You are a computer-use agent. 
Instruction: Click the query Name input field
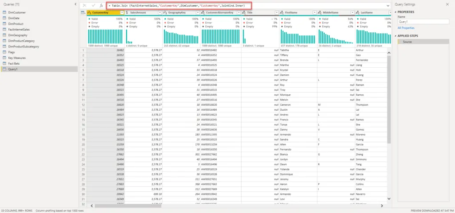click(423, 21)
